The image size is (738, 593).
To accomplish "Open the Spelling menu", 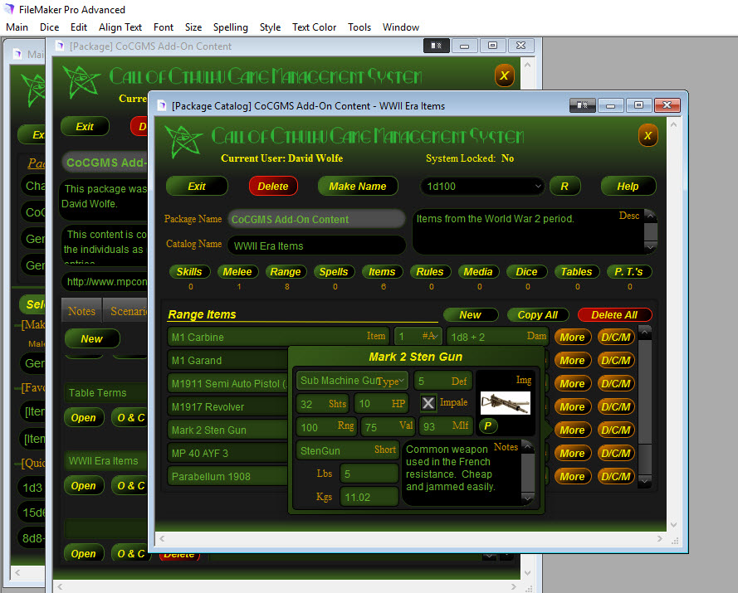I will [230, 27].
